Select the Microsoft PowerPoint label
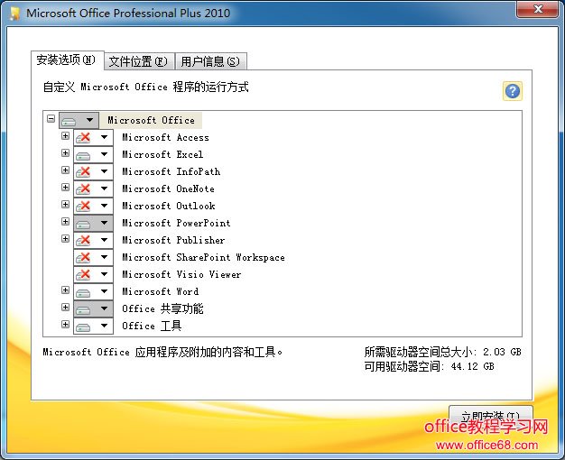The width and height of the screenshot is (565, 460). click(176, 223)
